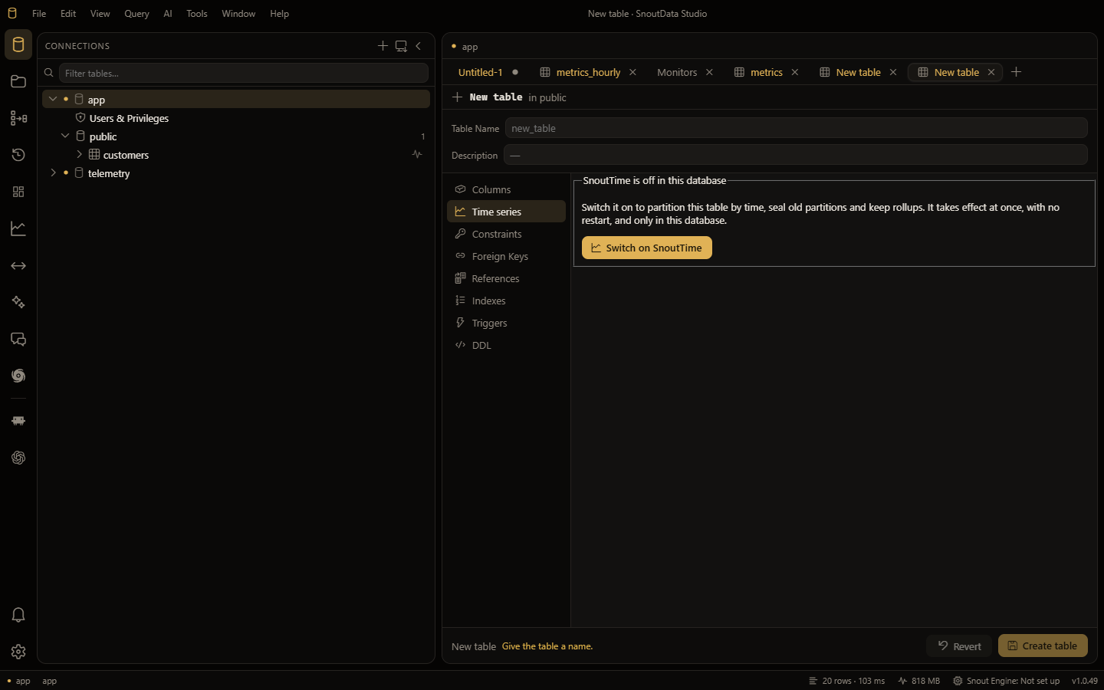
Task: Open the Query menu
Action: click(x=136, y=14)
